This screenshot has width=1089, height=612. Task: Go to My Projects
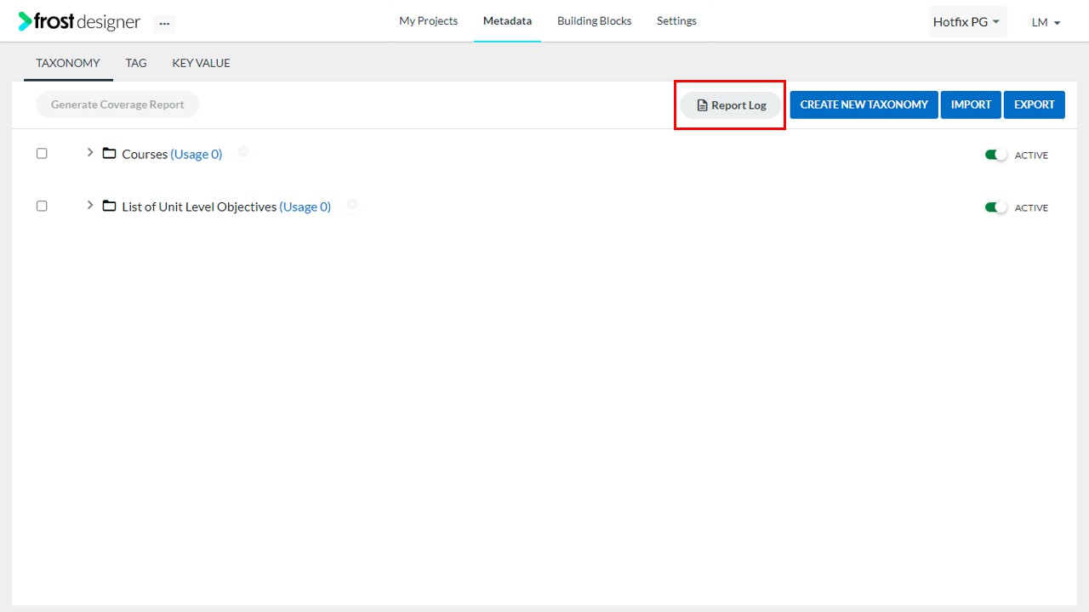coord(428,21)
